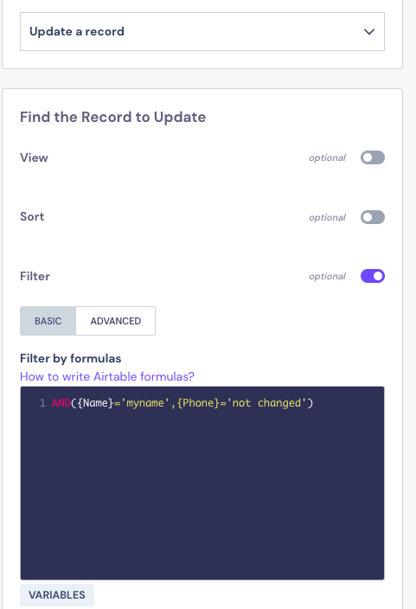Place cursor on the AND keyword

(61, 403)
